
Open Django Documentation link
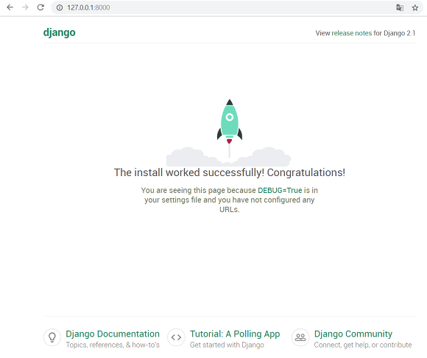pyautogui.click(x=113, y=334)
